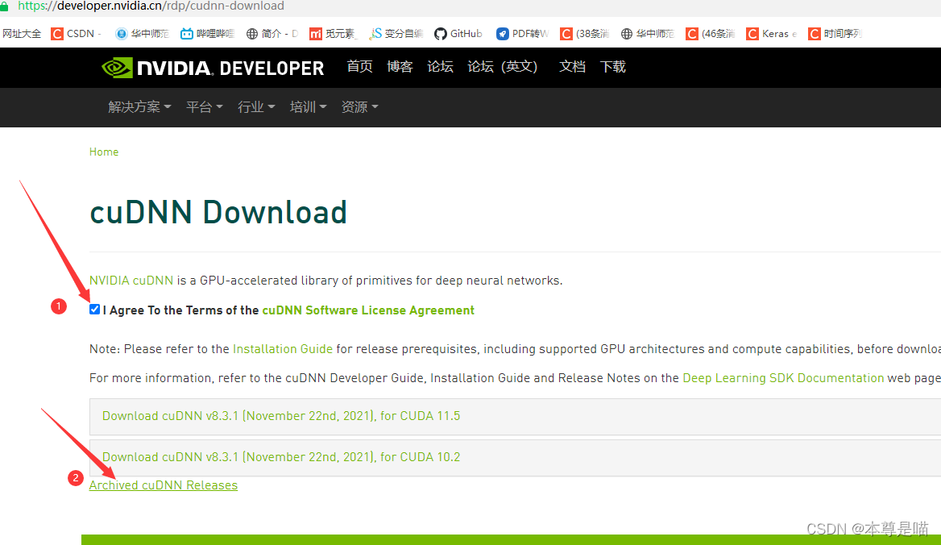Open 博客 in top navigation
Screen dimensions: 941x545
[400, 67]
